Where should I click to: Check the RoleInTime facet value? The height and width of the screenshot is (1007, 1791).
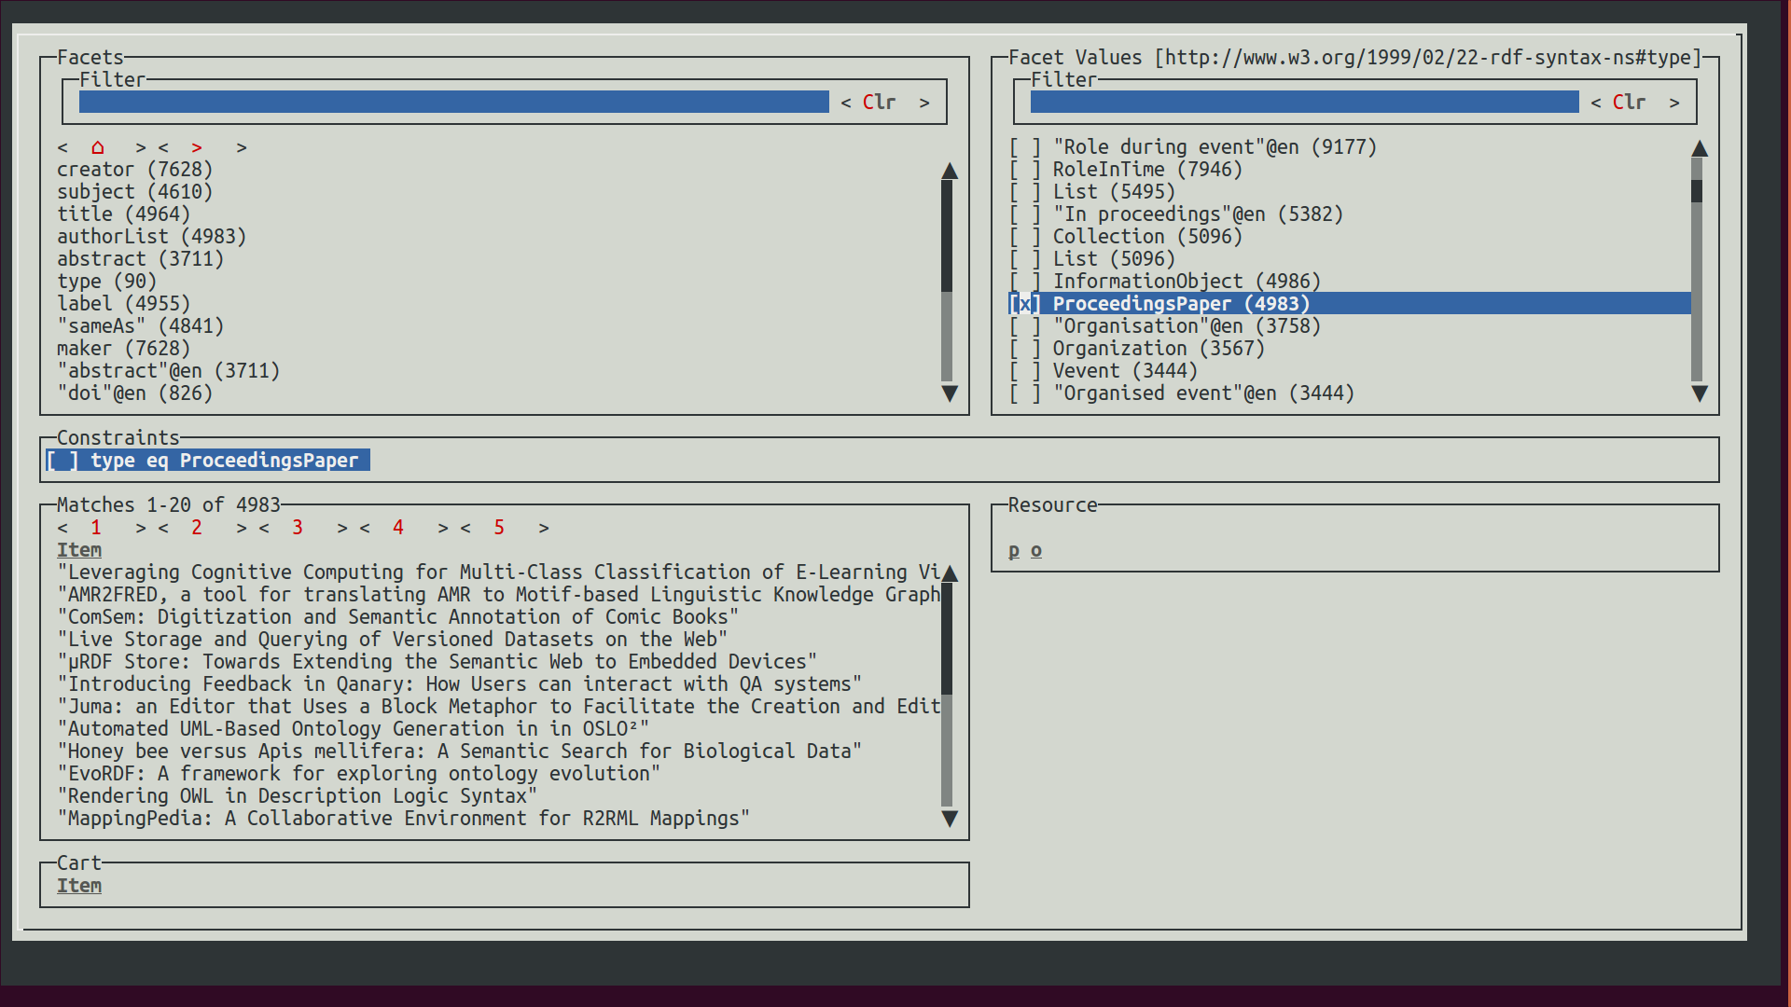tap(1024, 170)
